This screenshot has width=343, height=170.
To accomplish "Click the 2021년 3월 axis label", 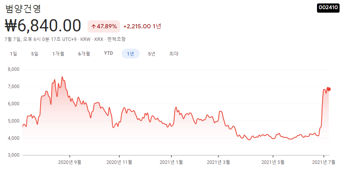I will [x=218, y=162].
